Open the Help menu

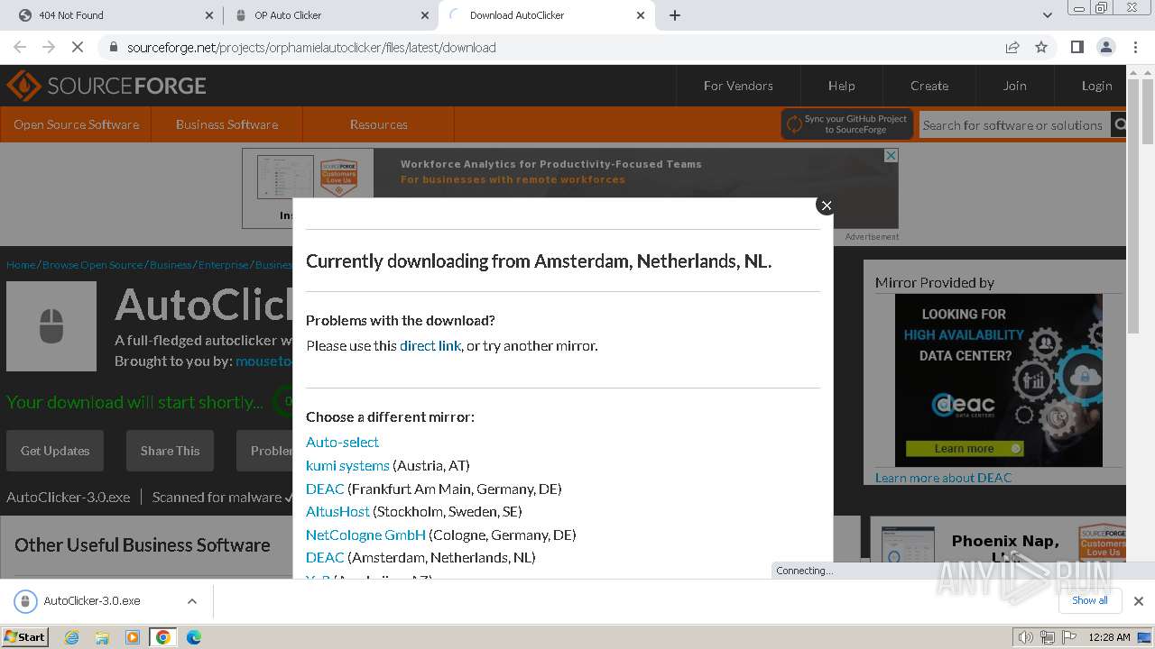coord(841,86)
